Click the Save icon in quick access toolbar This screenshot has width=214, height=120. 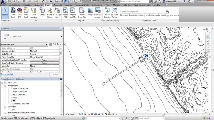[14, 1]
